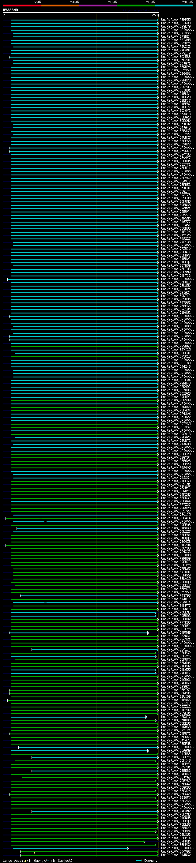The image size is (196, 863).
Task: Open hit UniRef100_B9SEY9
Action: 176,26
